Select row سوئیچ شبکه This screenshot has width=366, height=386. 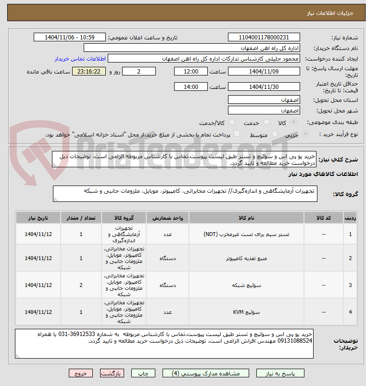[187, 285]
